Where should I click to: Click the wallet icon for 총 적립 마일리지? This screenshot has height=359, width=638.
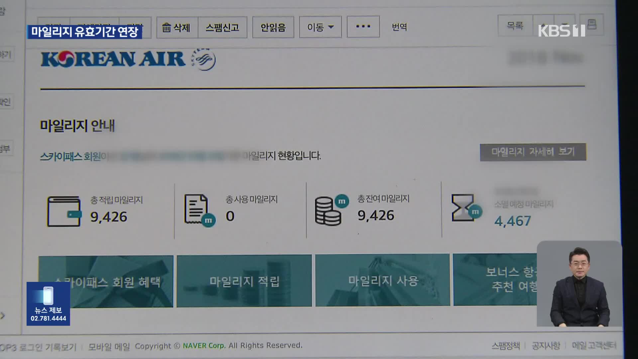pos(64,211)
